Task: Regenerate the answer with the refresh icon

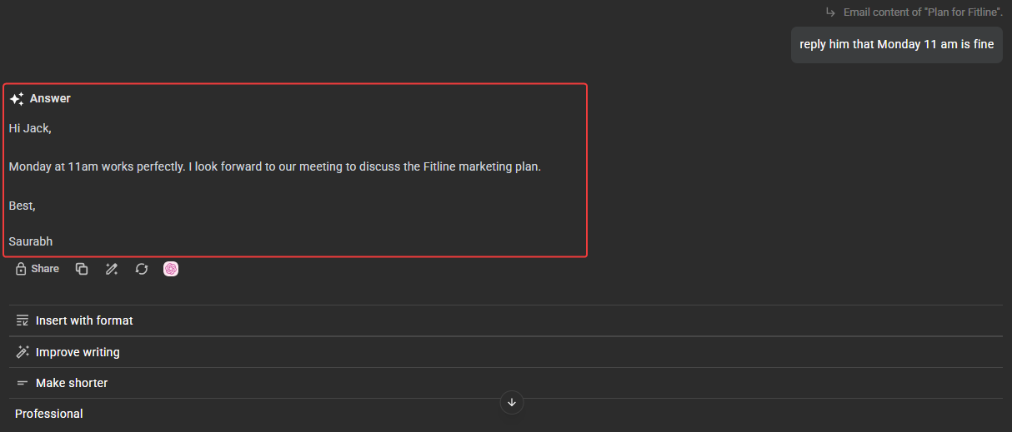Action: pos(142,269)
